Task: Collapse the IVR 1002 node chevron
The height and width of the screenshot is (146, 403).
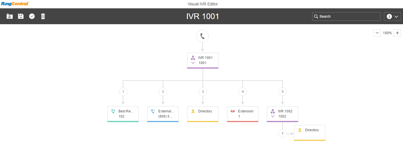Action: 273,116
